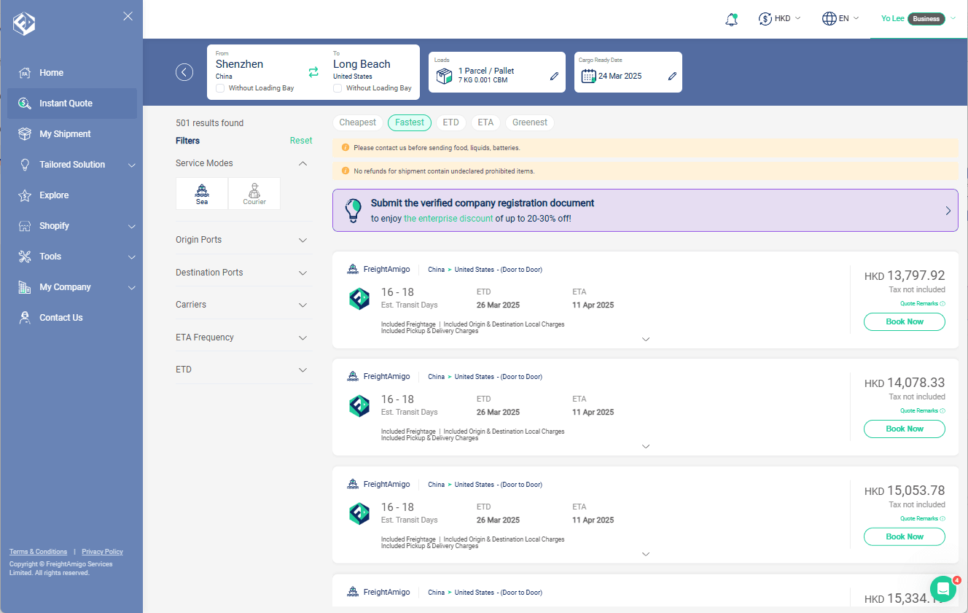Close the sidebar with the X icon
The height and width of the screenshot is (613, 968).
click(x=128, y=16)
